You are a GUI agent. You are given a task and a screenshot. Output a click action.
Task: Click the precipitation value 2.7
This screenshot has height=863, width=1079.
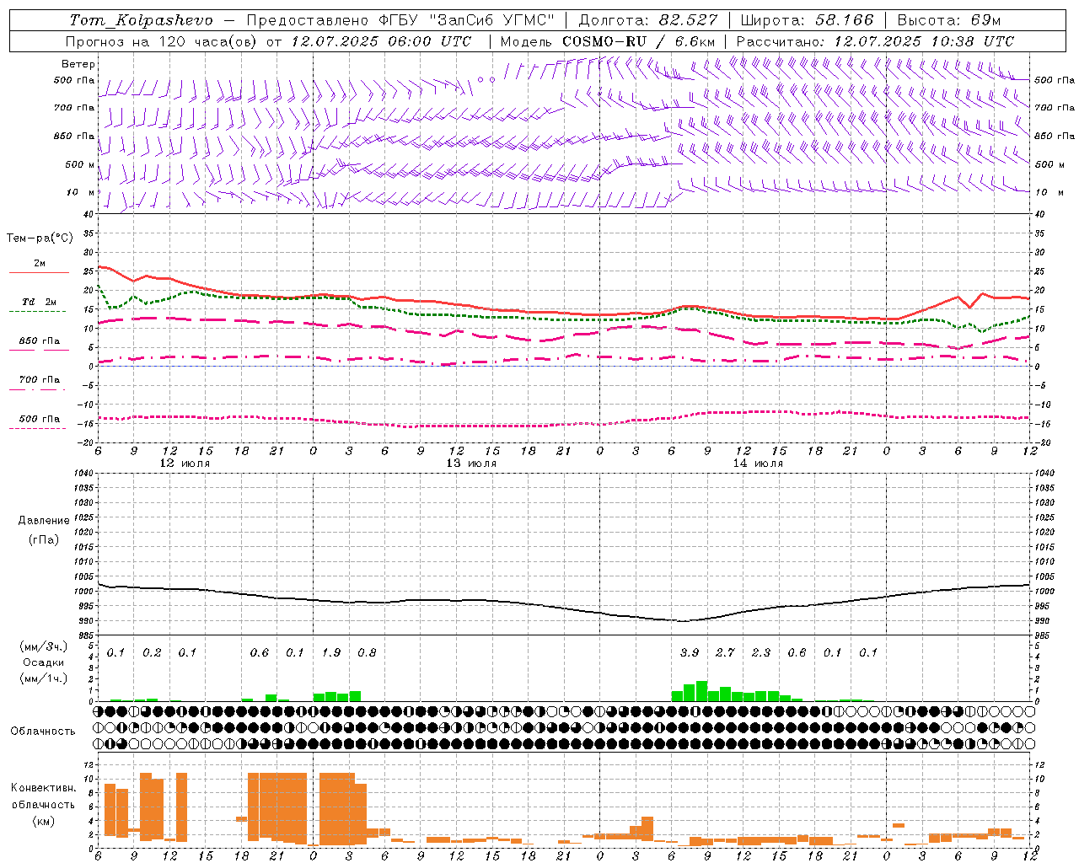[725, 652]
